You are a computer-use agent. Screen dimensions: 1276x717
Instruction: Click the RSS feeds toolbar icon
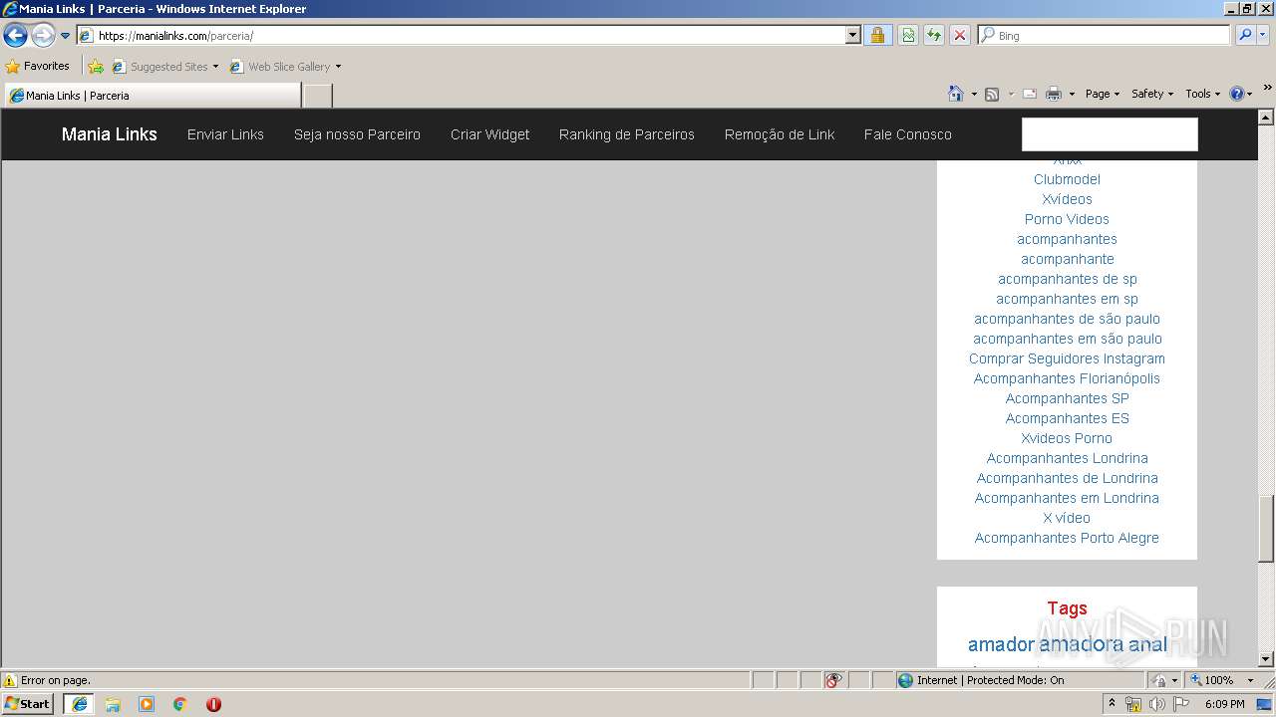click(992, 94)
